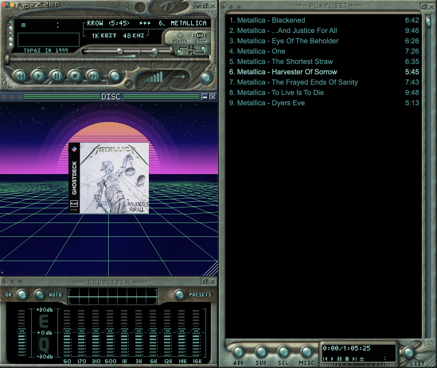Image resolution: width=437 pixels, height=368 pixels.
Task: Click playlist mini eject icon
Action: coord(362,359)
